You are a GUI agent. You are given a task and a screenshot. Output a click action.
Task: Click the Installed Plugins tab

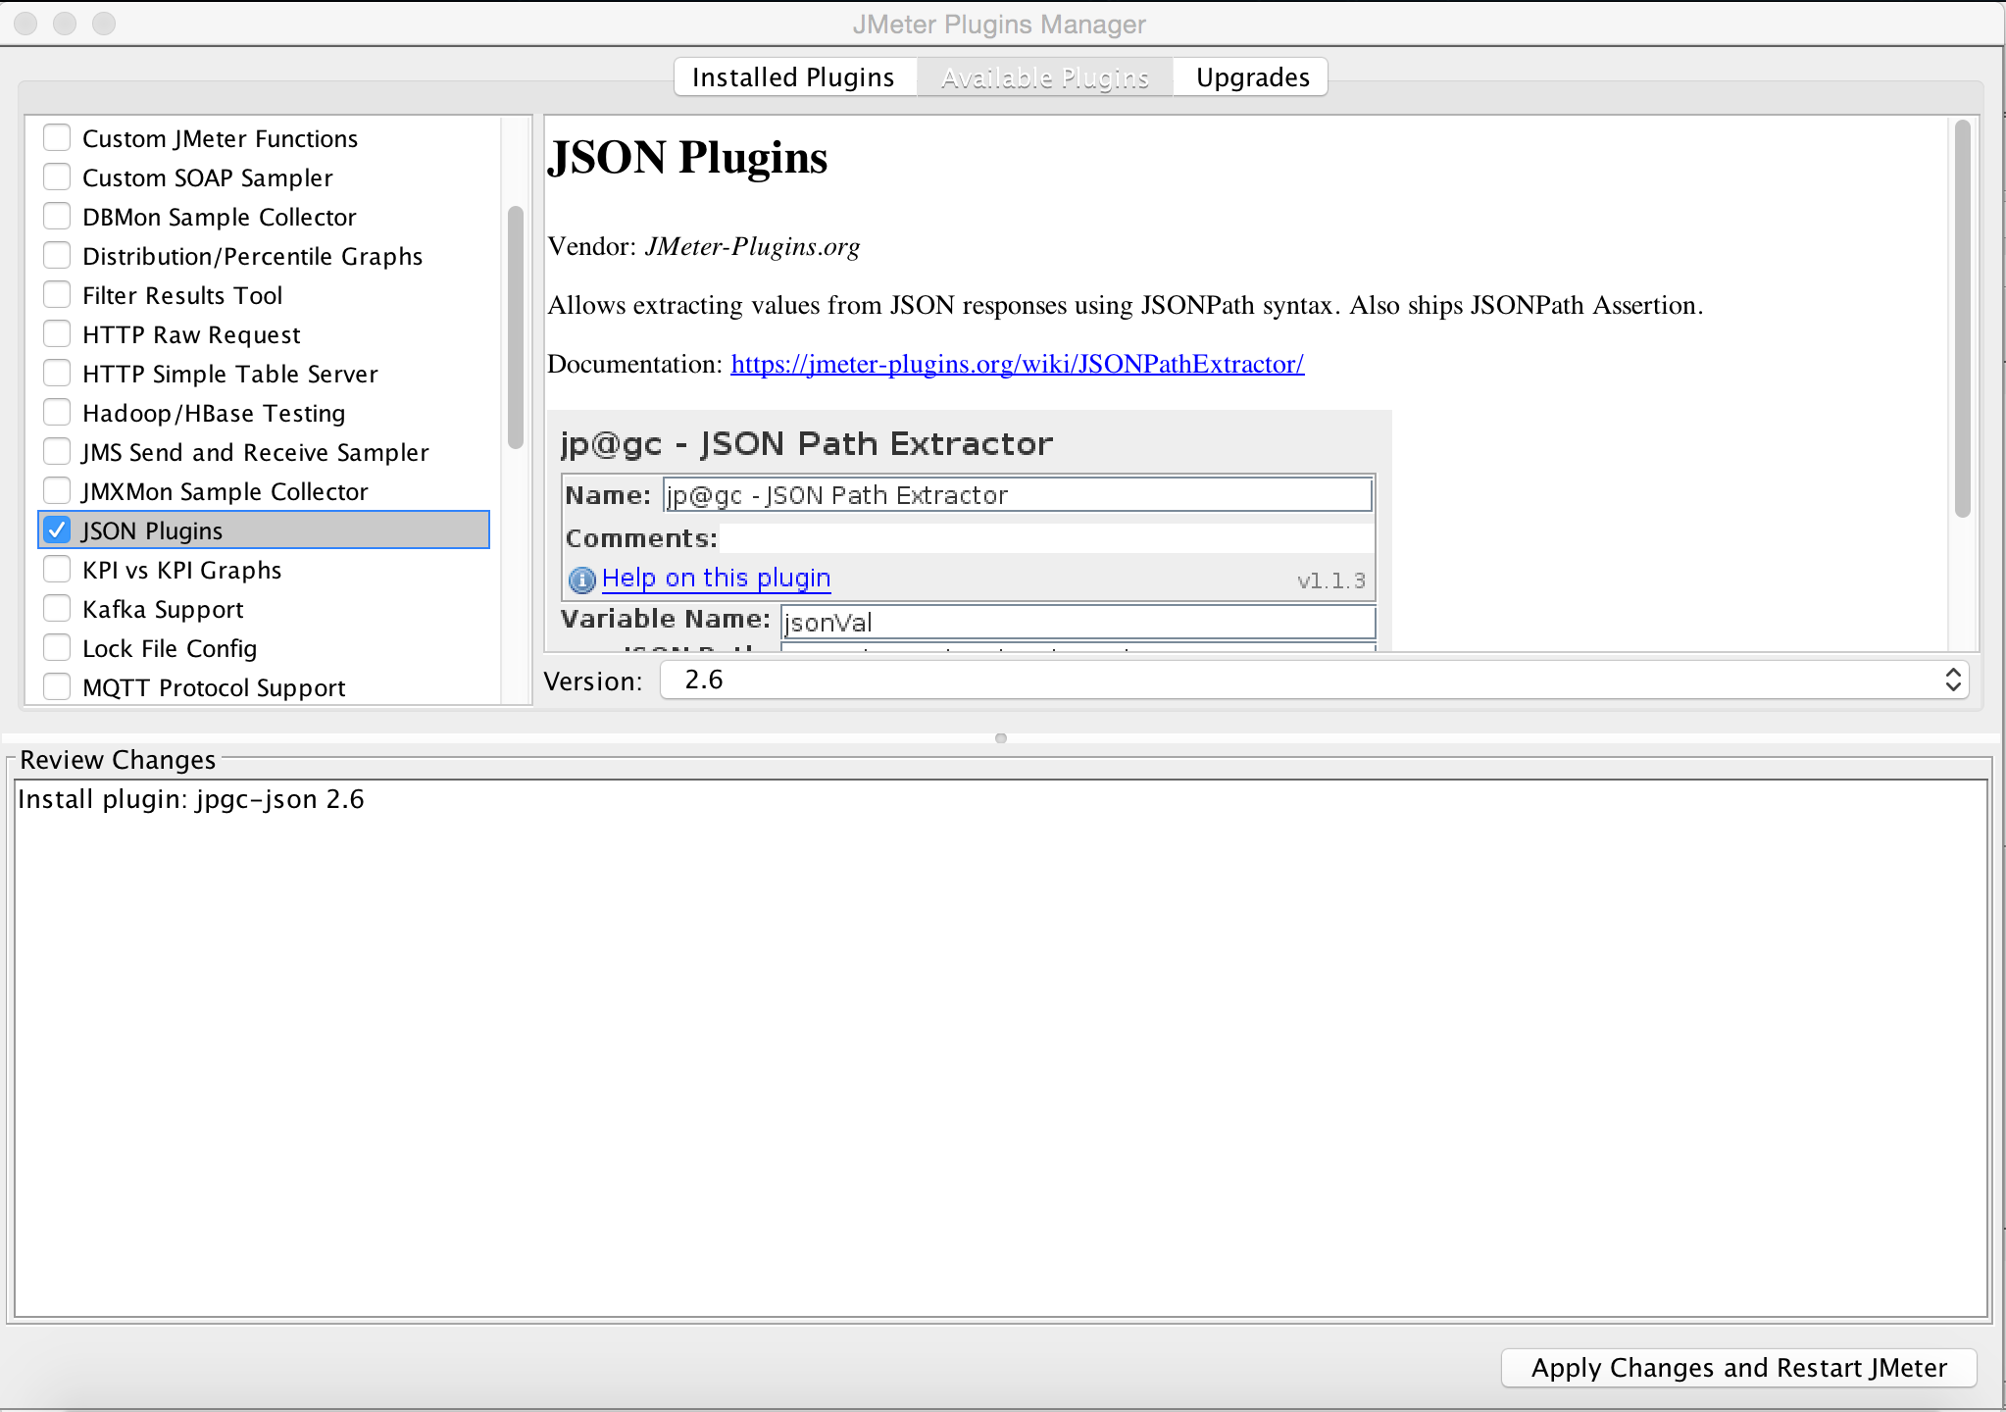(x=793, y=76)
